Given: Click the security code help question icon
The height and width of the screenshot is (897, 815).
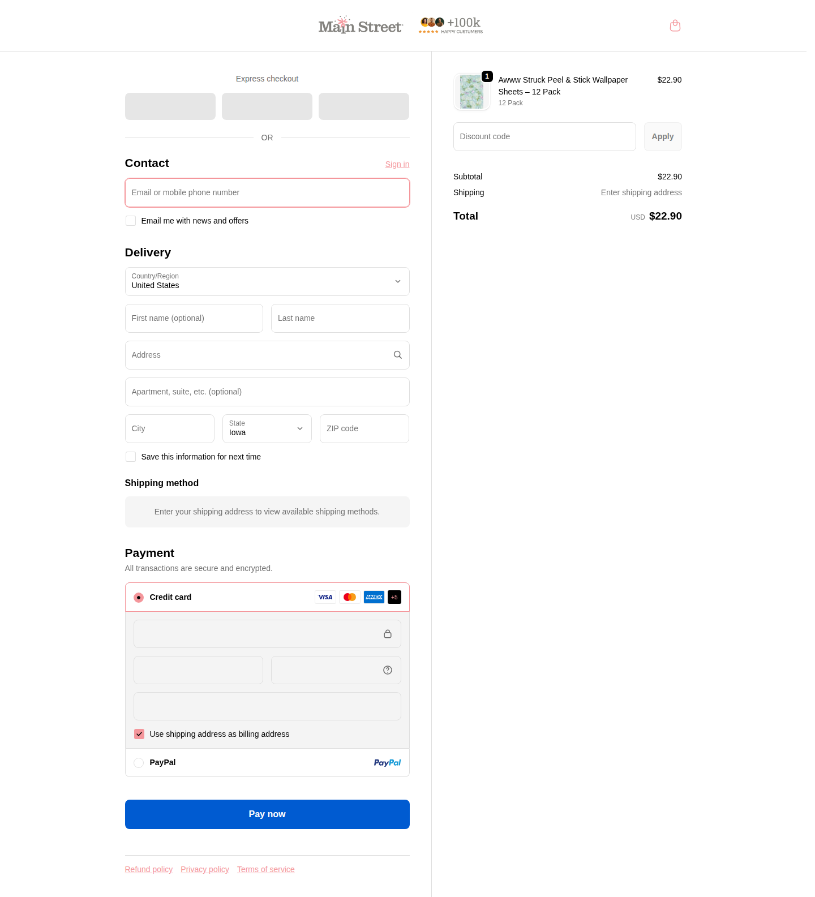Looking at the screenshot, I should [x=388, y=670].
